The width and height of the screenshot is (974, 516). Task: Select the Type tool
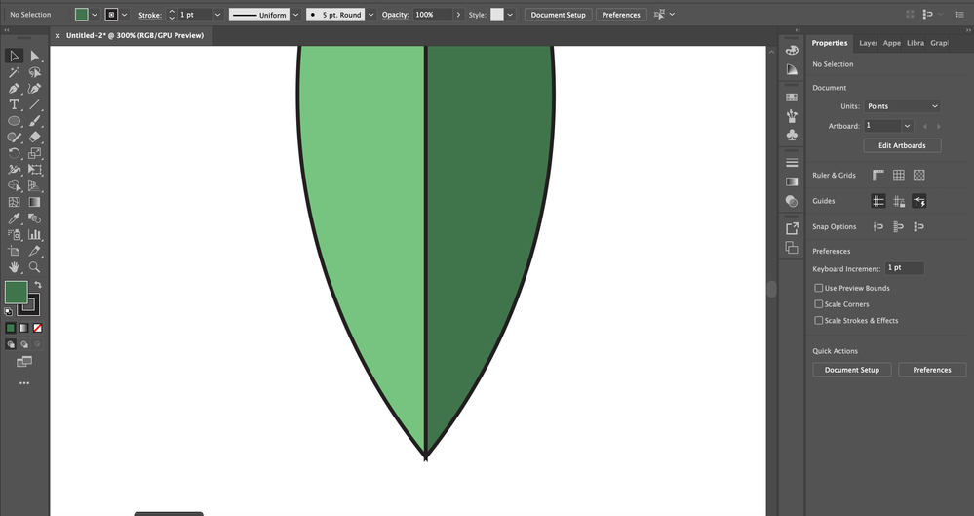click(14, 104)
